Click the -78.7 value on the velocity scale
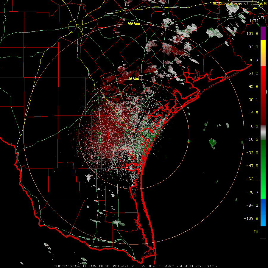Screen dimensions: 268x268 [x=252, y=192]
